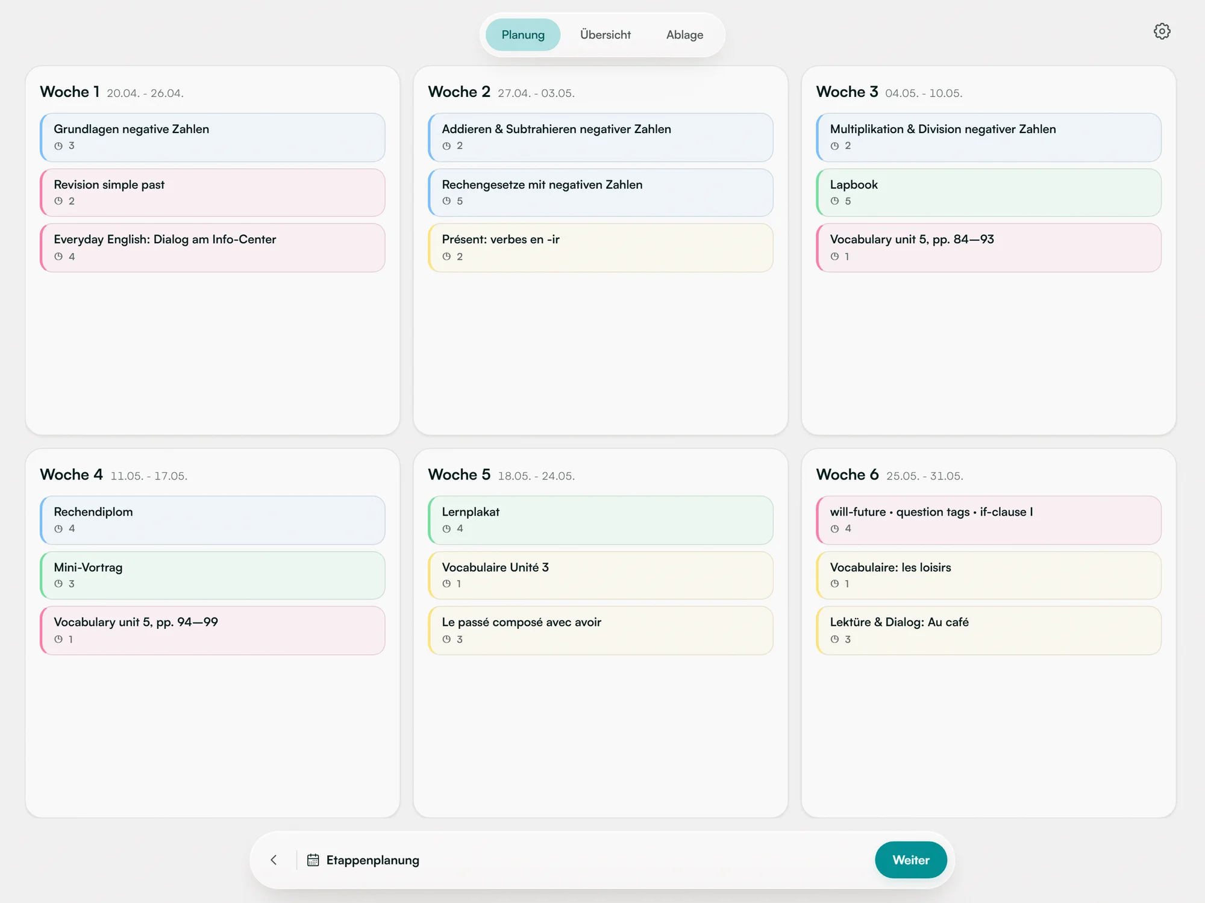Image resolution: width=1205 pixels, height=903 pixels.
Task: Click the Woche 6 heading
Action: point(847,474)
